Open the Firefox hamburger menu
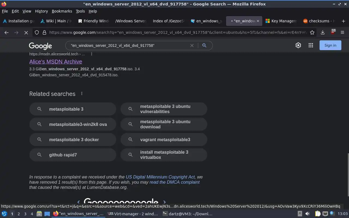This screenshot has height=218, width=349. click(x=342, y=32)
